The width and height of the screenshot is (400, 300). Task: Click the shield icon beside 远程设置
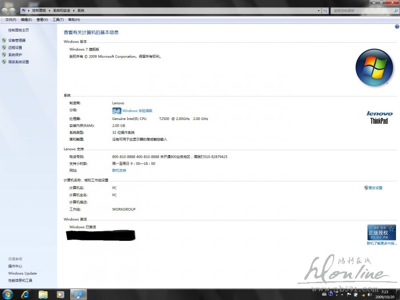coord(4,48)
